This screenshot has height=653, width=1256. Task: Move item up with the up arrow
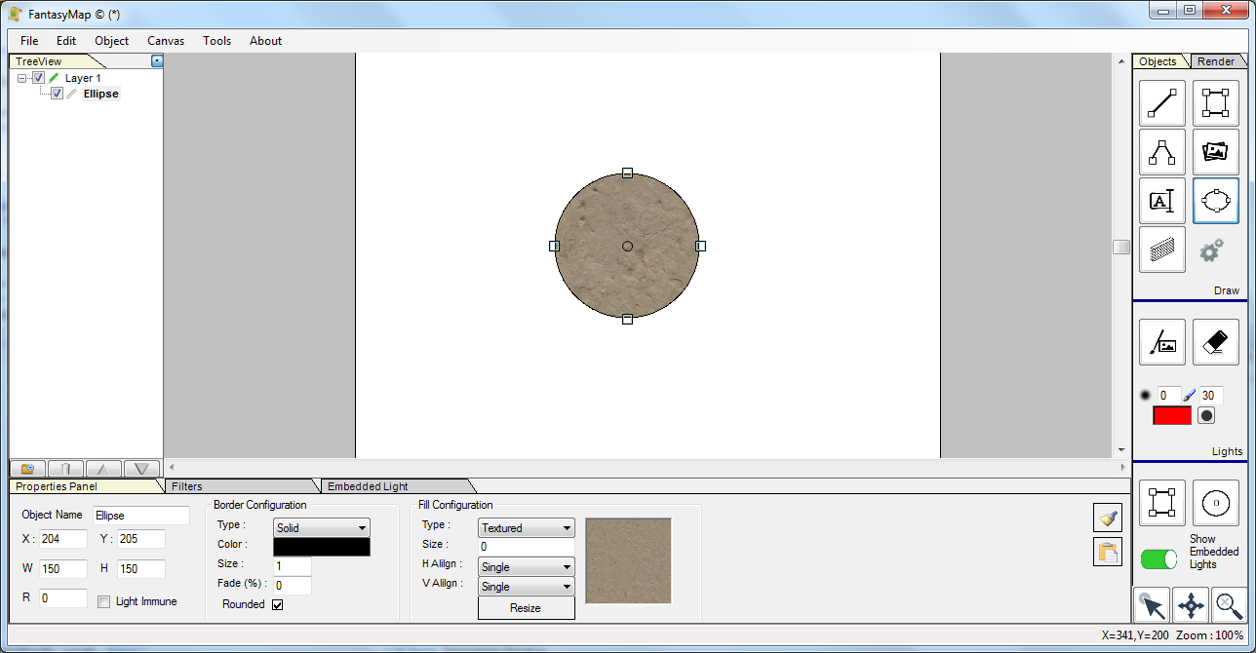[103, 469]
